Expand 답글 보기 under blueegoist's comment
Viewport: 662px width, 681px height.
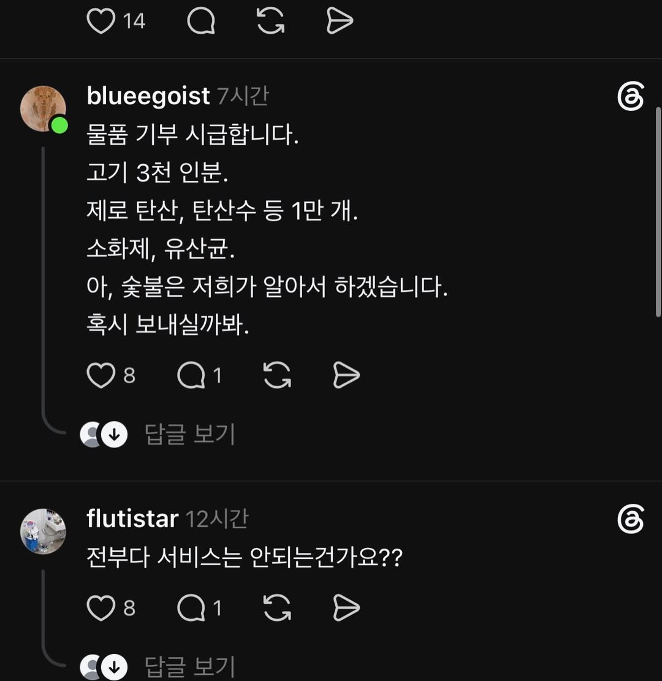(x=190, y=435)
